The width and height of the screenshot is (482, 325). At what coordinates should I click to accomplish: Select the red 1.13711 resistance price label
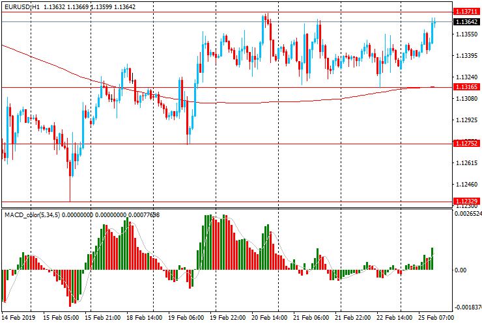coord(465,12)
